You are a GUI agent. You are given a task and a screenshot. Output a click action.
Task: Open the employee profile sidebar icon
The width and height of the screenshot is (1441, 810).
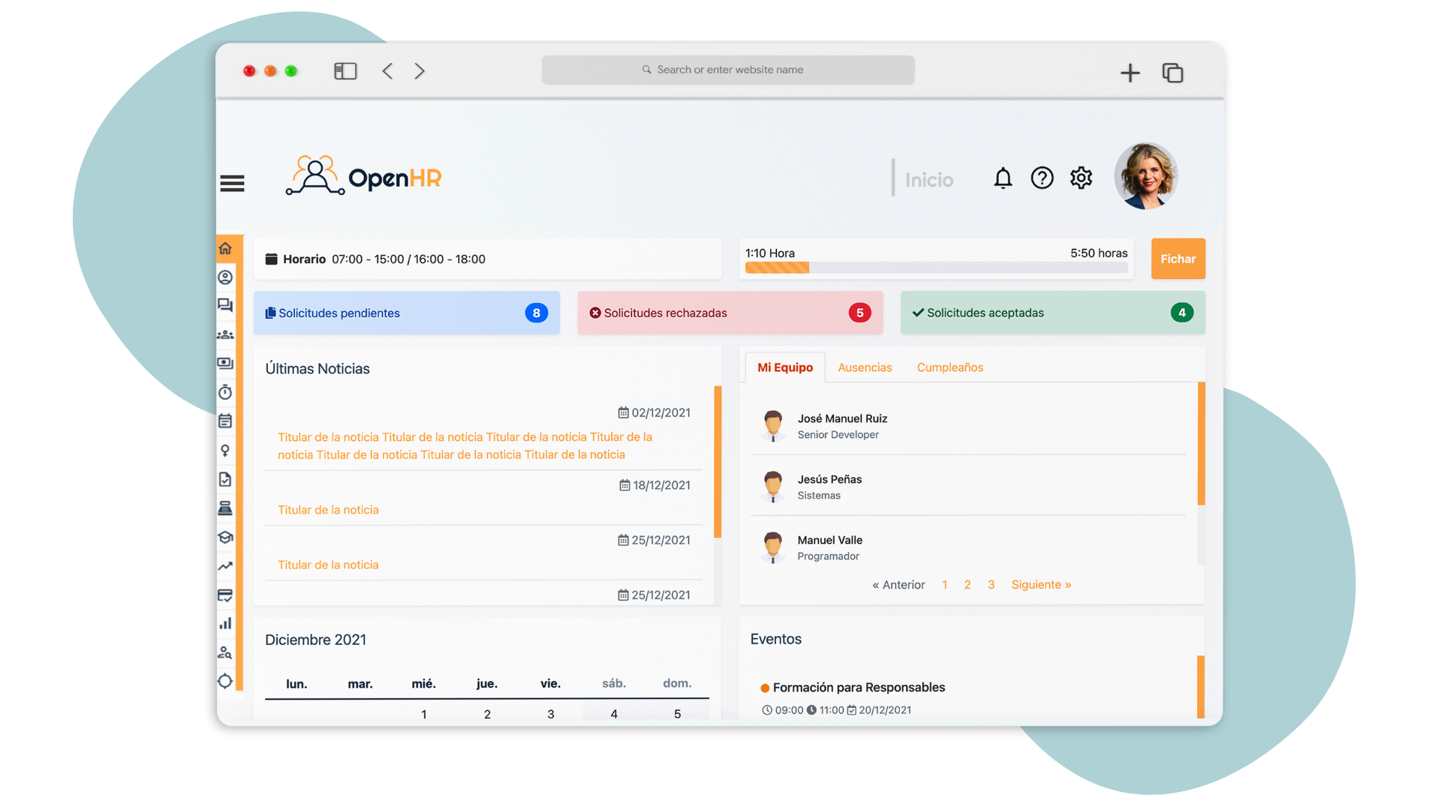[x=225, y=277]
